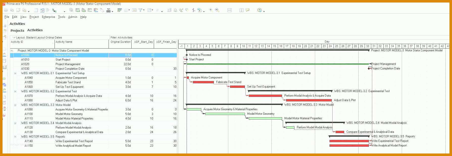Open the Project menu
Screen dimensions: 452x156
click(x=34, y=17)
